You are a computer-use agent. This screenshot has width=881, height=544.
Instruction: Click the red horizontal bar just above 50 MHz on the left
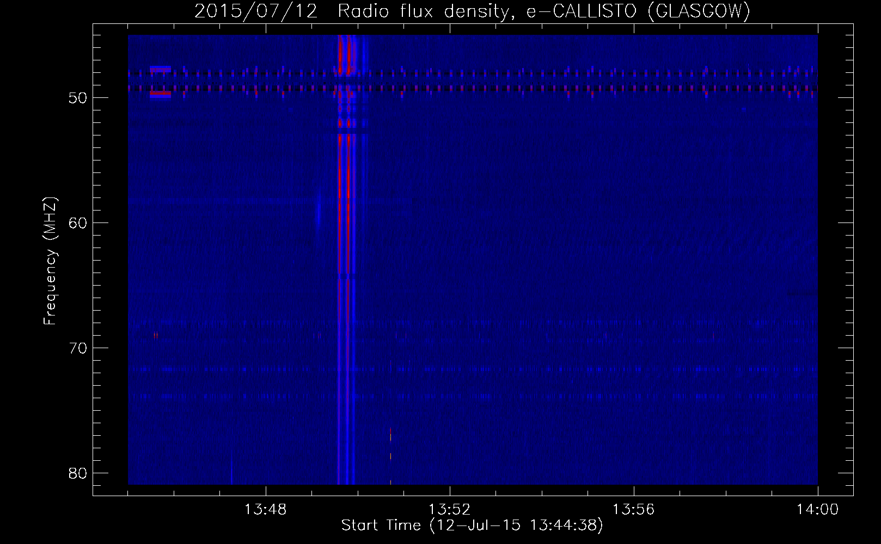point(161,94)
